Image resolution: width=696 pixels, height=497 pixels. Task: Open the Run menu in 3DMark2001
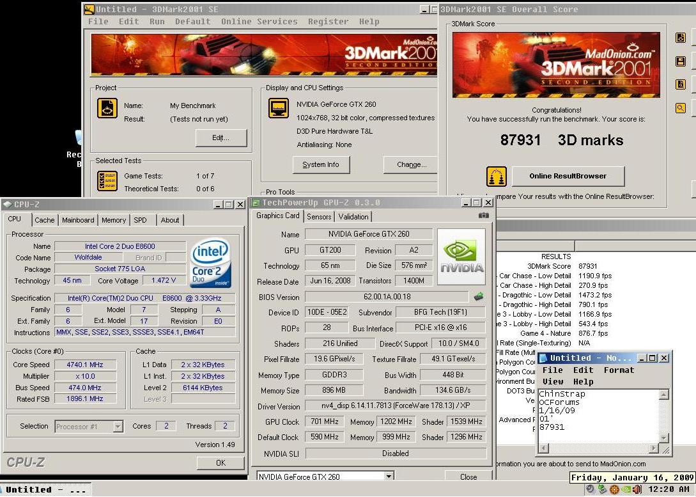[157, 21]
